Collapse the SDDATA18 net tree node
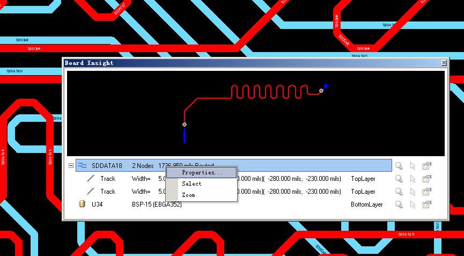This screenshot has height=256, width=464. pyautogui.click(x=71, y=166)
